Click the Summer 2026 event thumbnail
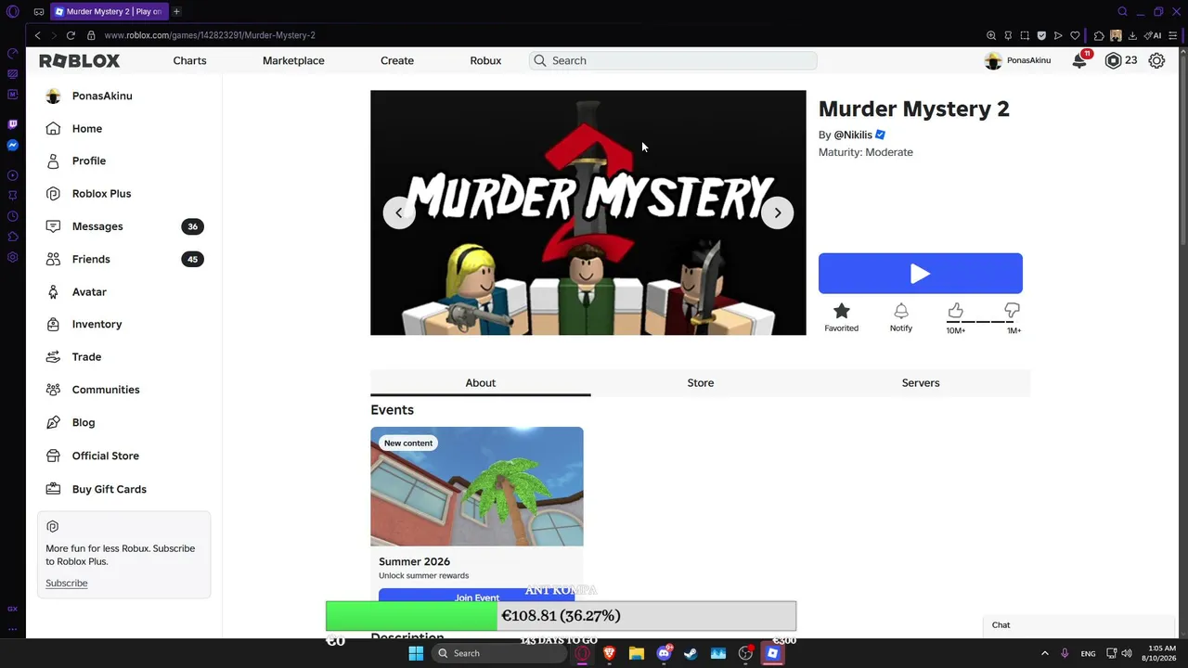Image resolution: width=1188 pixels, height=668 pixels. click(477, 486)
